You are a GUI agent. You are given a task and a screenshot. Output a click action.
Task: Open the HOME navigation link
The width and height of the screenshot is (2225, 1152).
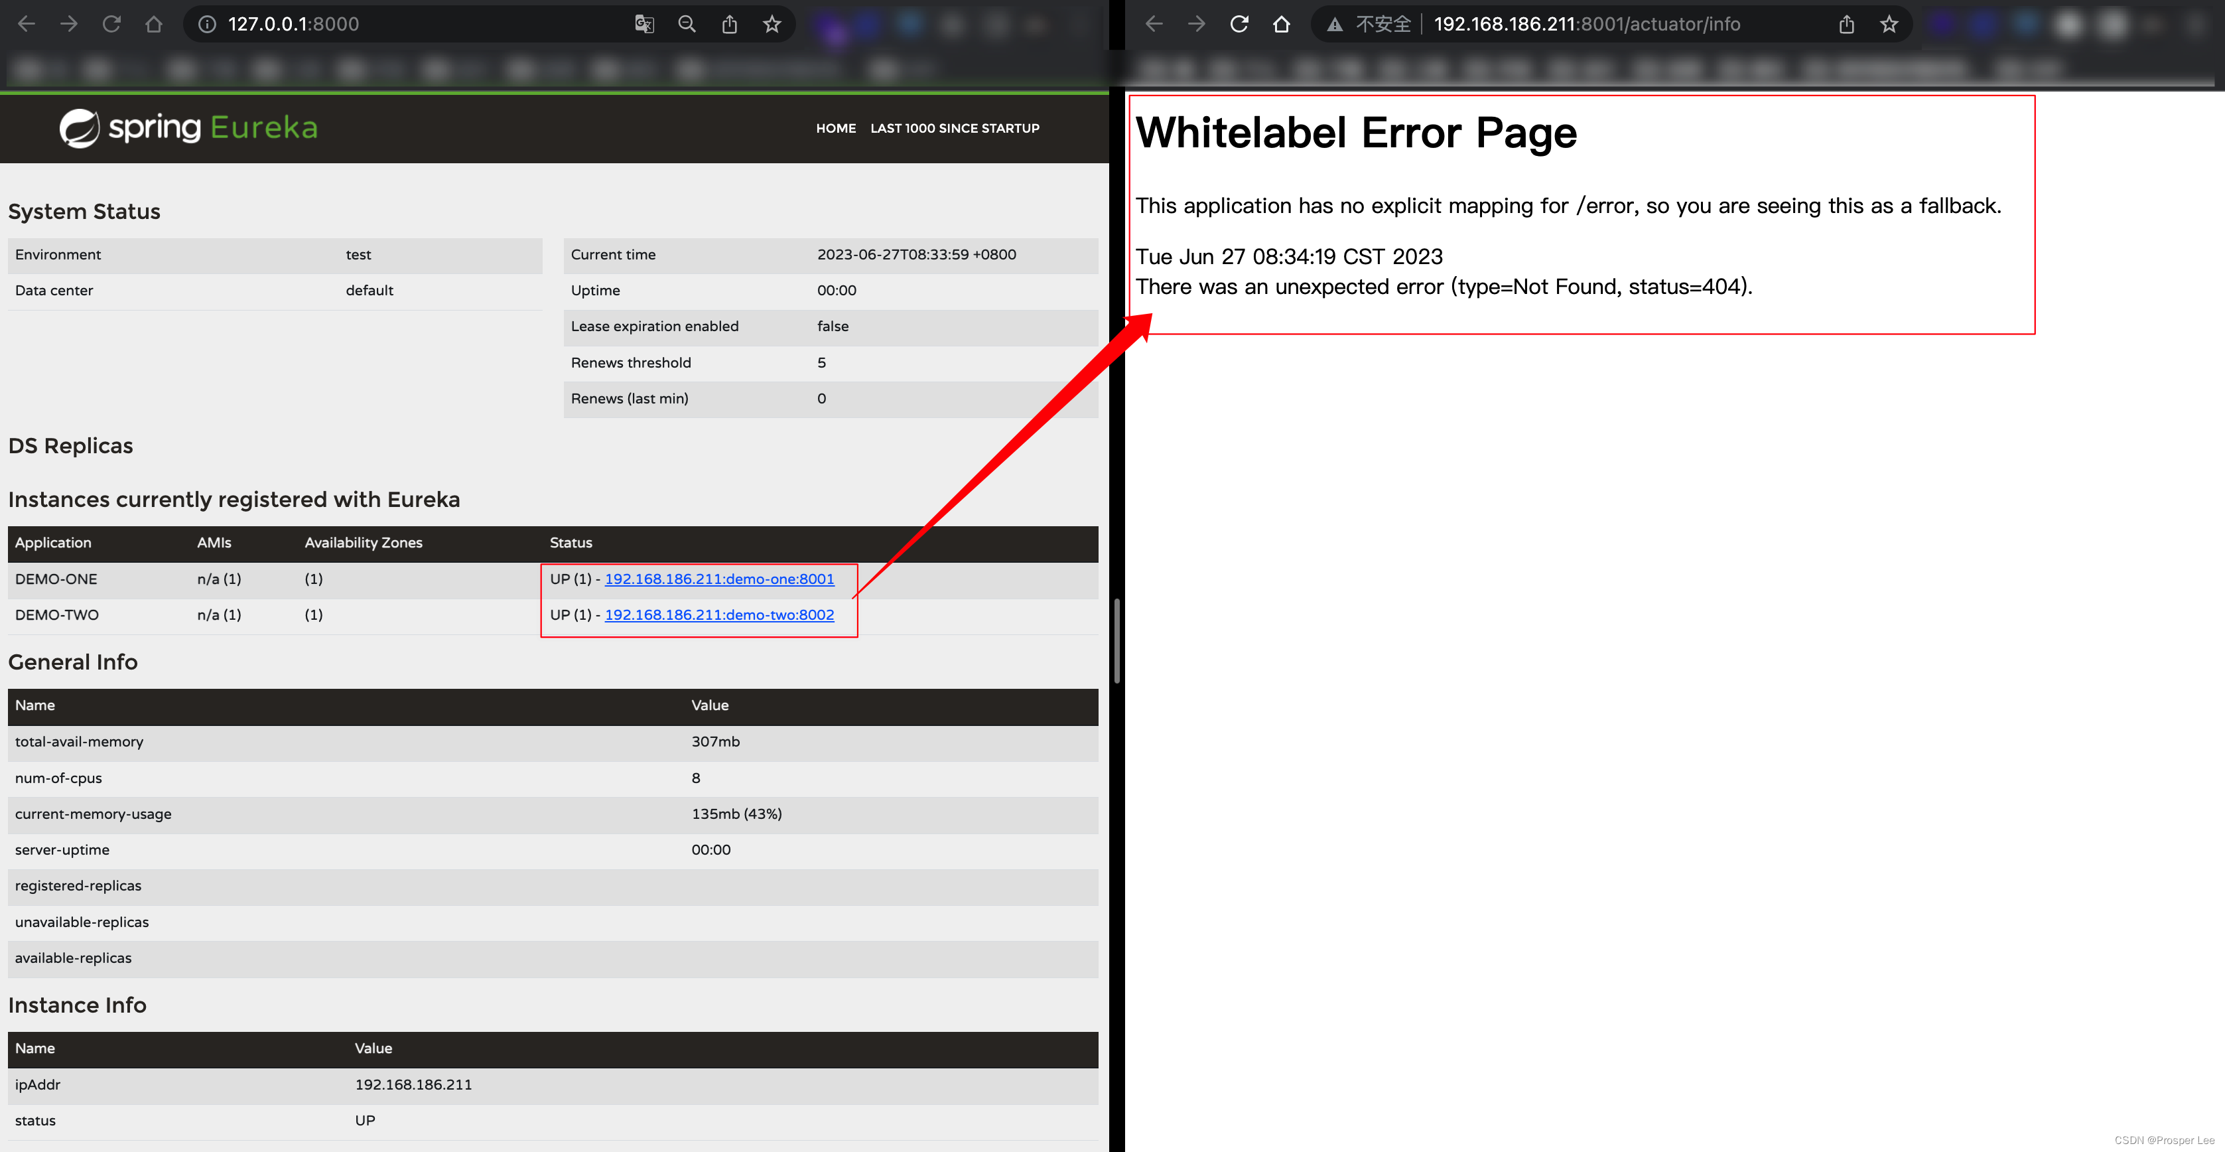836,128
